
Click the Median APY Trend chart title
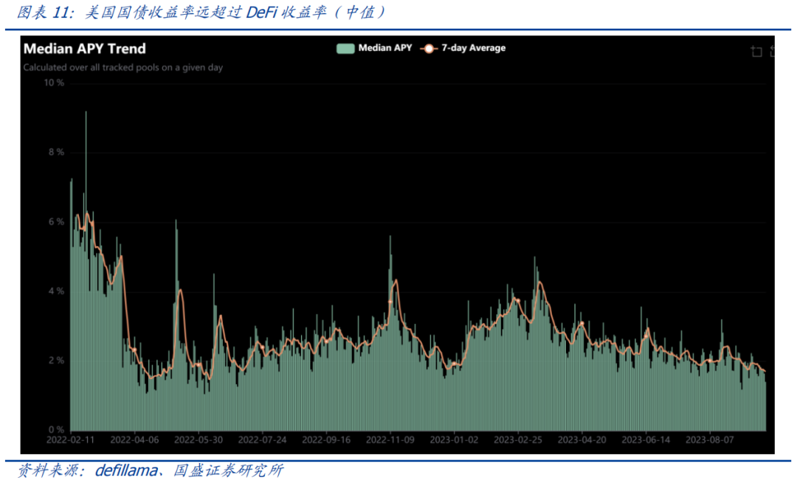85,49
